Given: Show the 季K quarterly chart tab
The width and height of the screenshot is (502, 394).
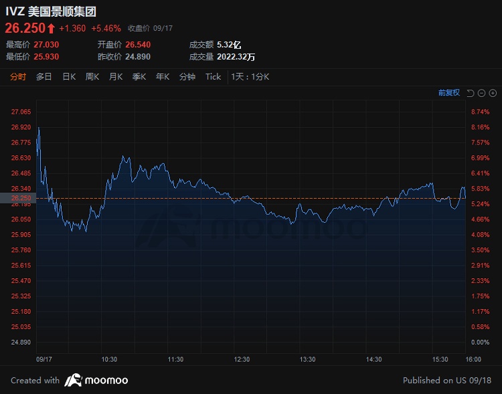Looking at the screenshot, I should (139, 77).
